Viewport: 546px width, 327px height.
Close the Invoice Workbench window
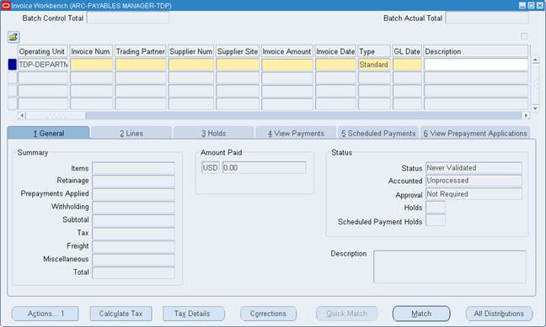pos(540,5)
